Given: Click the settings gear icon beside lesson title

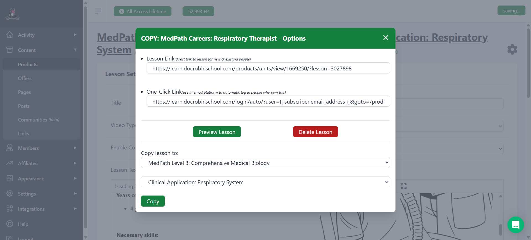Looking at the screenshot, I should [512, 49].
